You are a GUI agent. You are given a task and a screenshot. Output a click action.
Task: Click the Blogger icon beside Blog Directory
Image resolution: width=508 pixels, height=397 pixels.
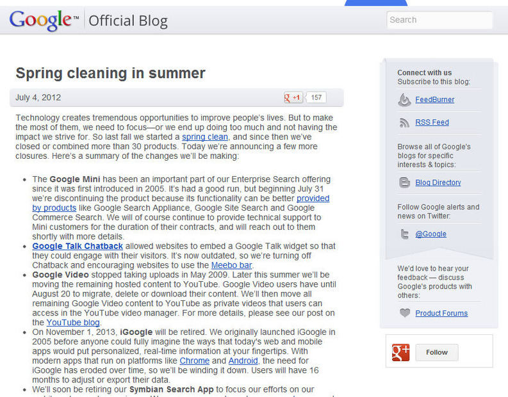click(x=404, y=182)
